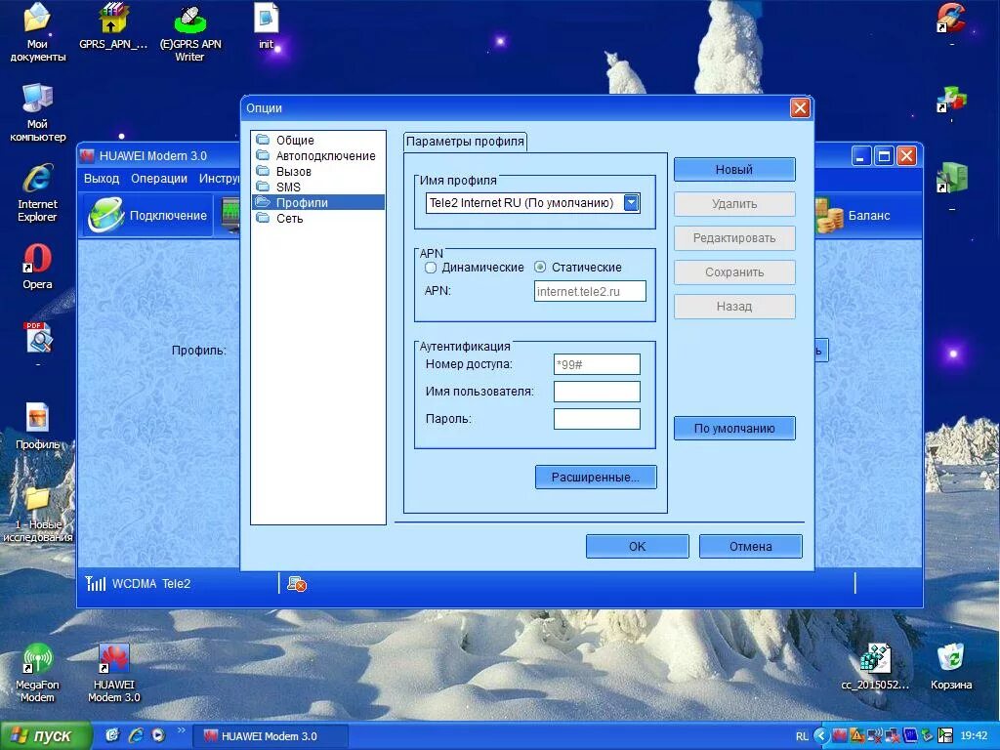Select Вызов in the options tree
This screenshot has width=1000, height=750.
[x=293, y=172]
